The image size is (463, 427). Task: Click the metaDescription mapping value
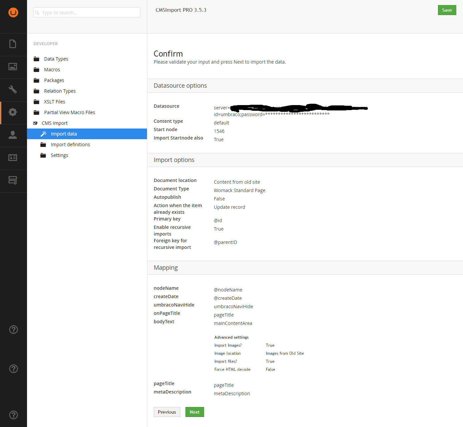[232, 394]
